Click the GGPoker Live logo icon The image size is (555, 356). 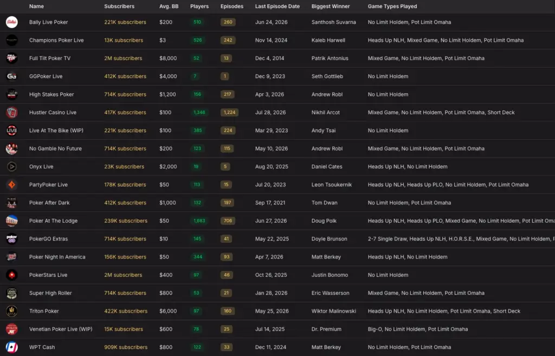point(12,76)
